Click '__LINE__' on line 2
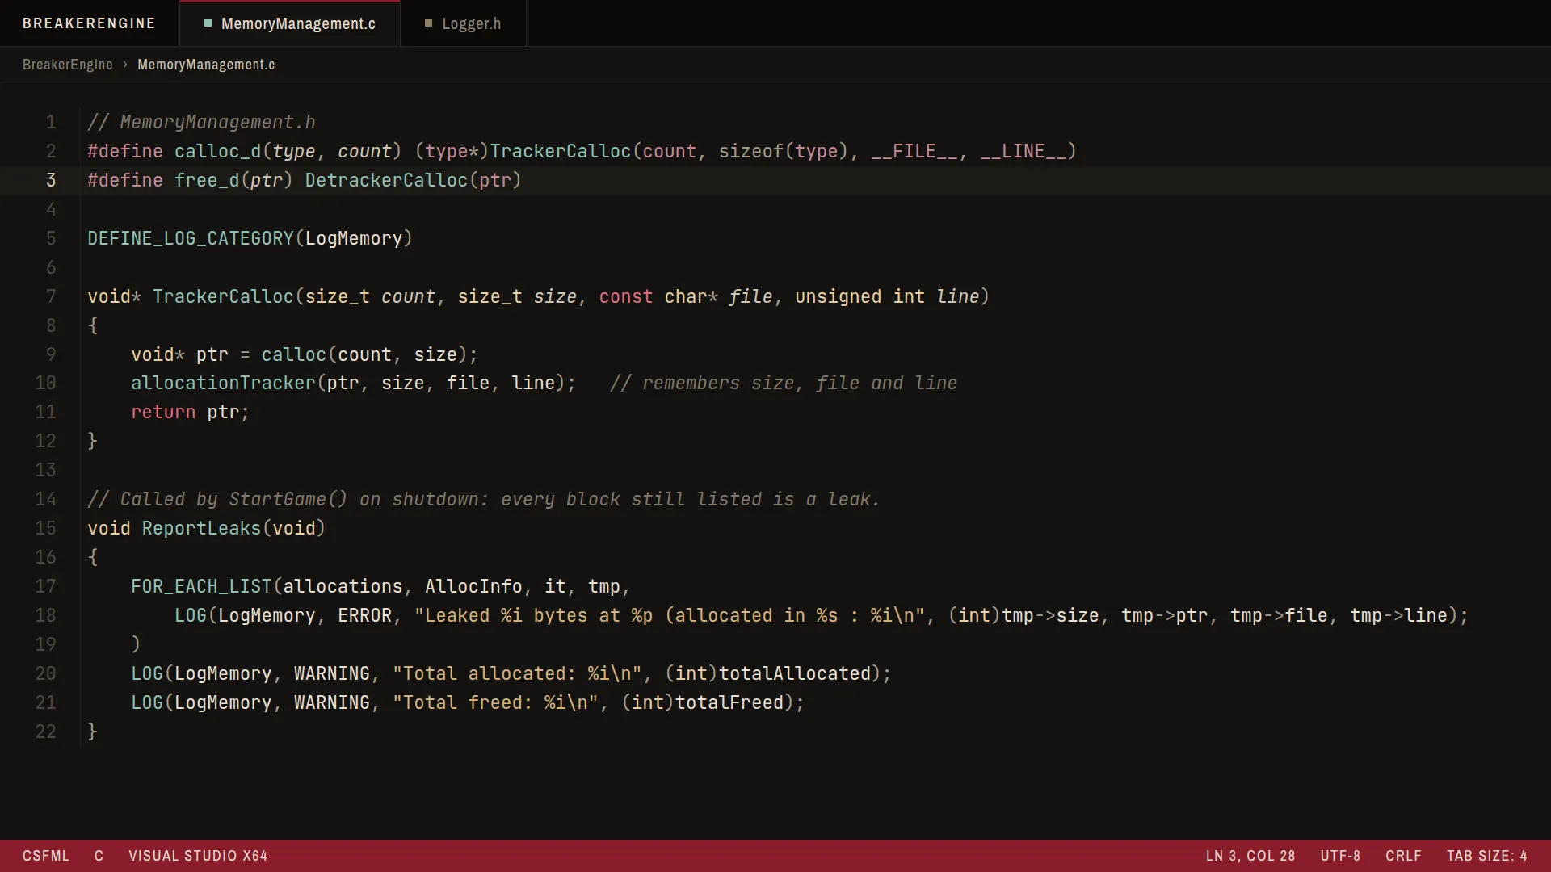1551x872 pixels. (1023, 151)
